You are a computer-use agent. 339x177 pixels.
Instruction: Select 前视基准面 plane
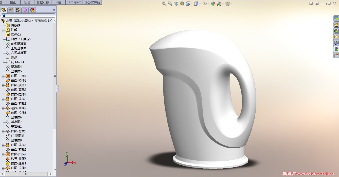coord(18,44)
